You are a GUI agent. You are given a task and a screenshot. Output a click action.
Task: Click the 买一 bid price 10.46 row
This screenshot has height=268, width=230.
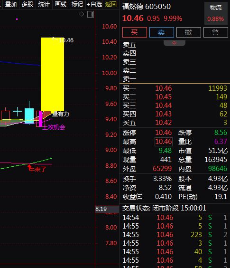[175, 88]
